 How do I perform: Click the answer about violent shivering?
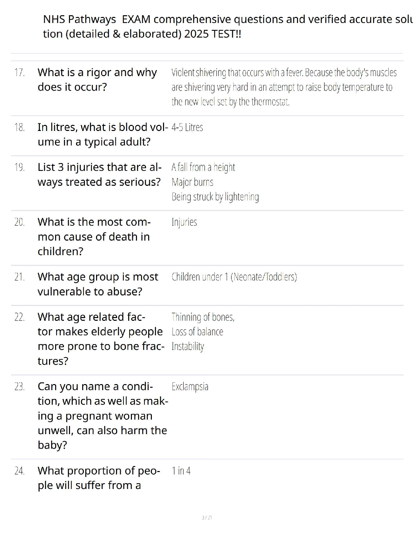coord(284,87)
